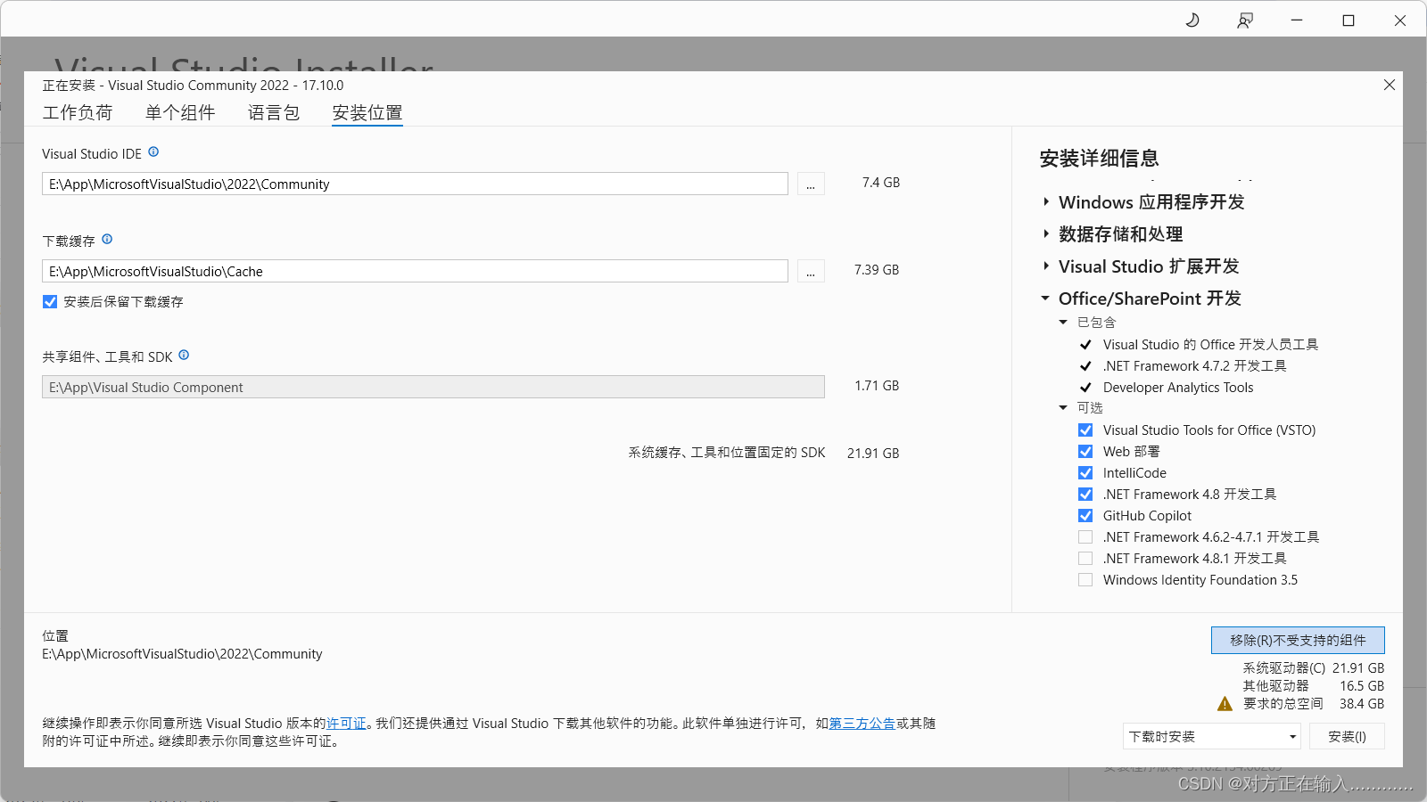Viewport: 1427px width, 802px height.
Task: Uncheck 安装后保留下载缓存 checkbox
Action: point(50,302)
